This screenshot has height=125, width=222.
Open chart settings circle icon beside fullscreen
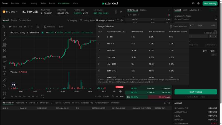tap(122, 20)
